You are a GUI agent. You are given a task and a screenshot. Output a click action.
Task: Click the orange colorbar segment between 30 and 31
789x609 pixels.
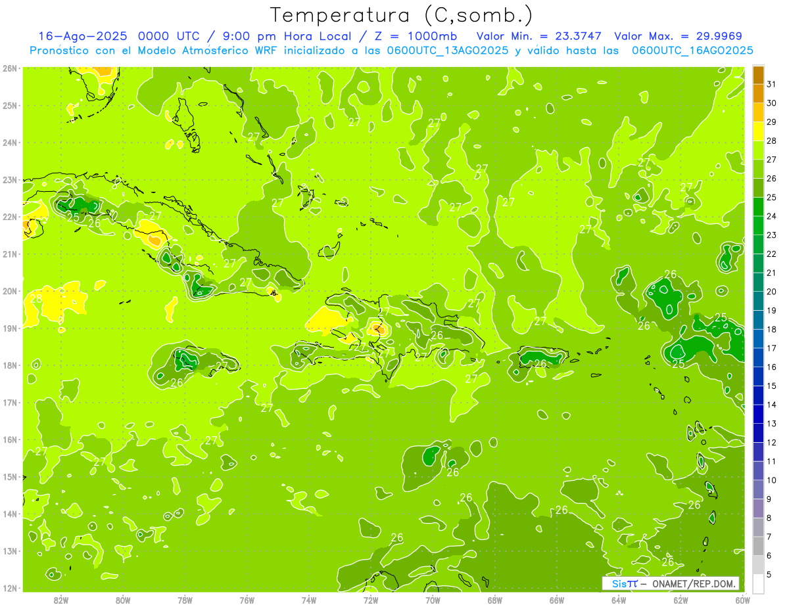click(x=758, y=94)
